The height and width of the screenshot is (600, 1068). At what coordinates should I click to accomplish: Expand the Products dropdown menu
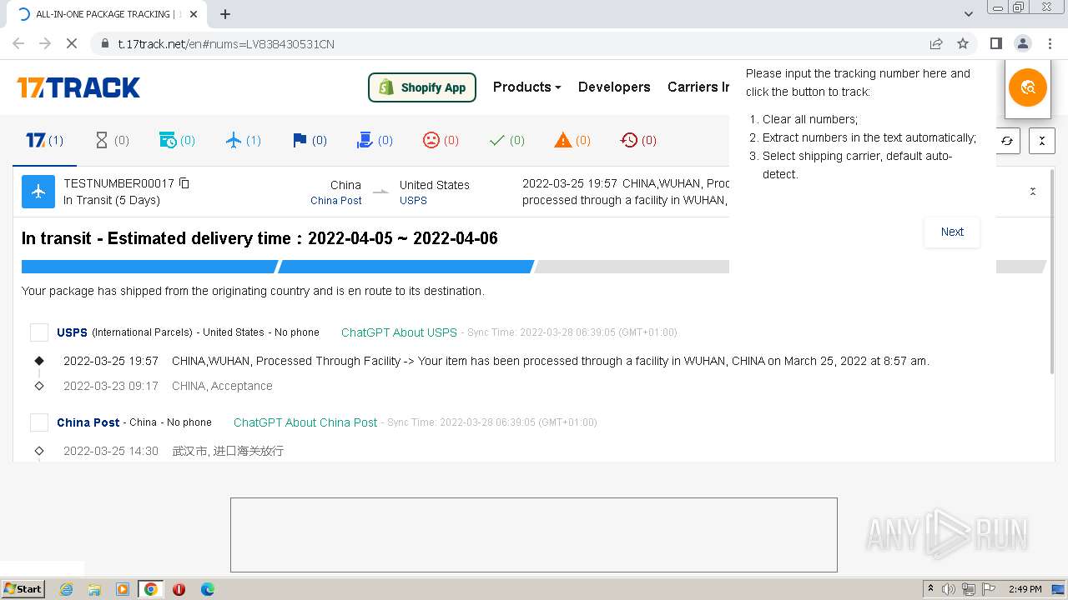526,87
